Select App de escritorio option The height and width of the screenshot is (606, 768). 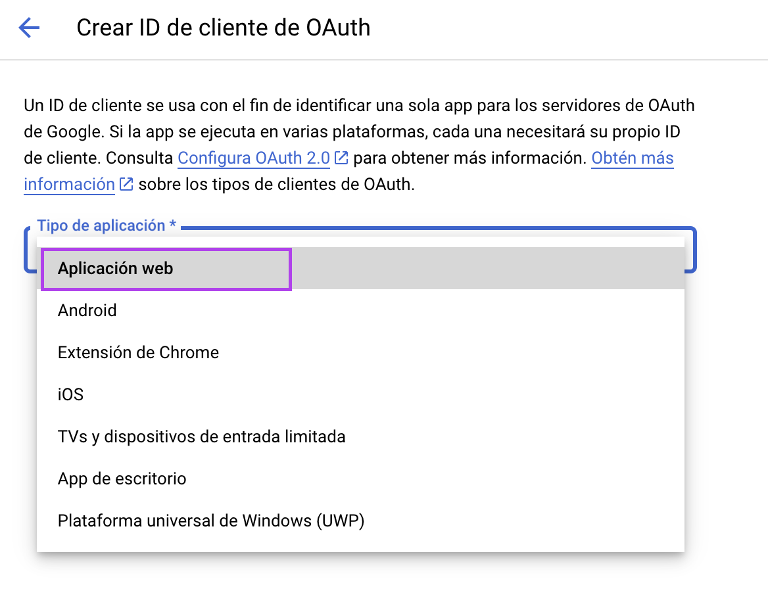tap(122, 478)
